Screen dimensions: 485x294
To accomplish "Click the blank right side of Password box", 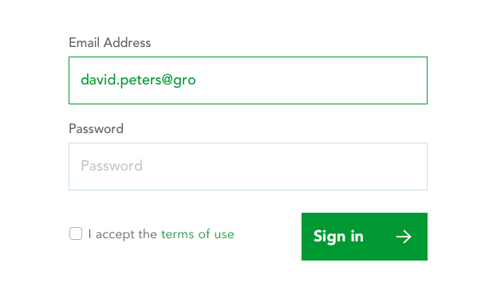I will (310, 167).
